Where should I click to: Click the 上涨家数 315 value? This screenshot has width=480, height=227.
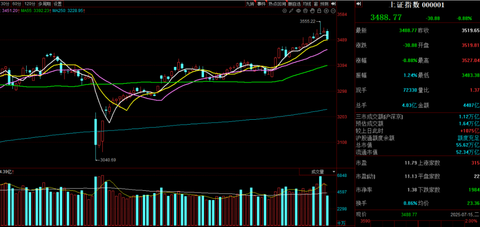pyautogui.click(x=476, y=163)
